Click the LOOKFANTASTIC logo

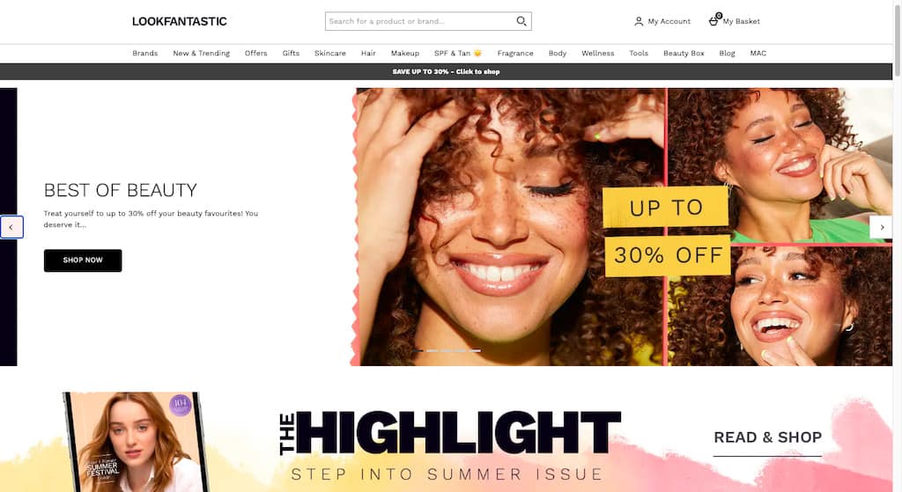(180, 21)
